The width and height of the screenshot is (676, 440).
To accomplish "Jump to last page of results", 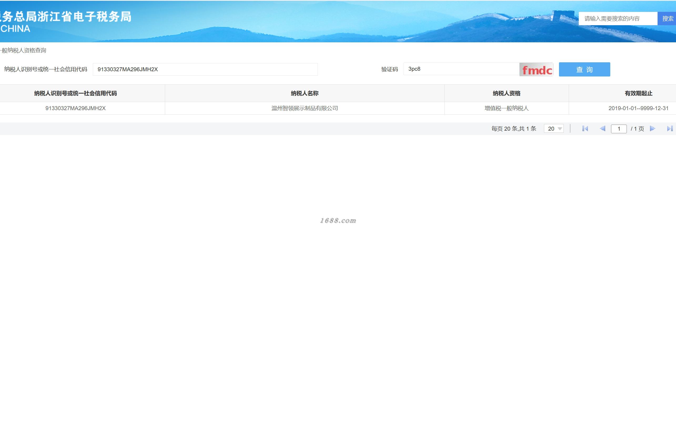I will pyautogui.click(x=670, y=129).
